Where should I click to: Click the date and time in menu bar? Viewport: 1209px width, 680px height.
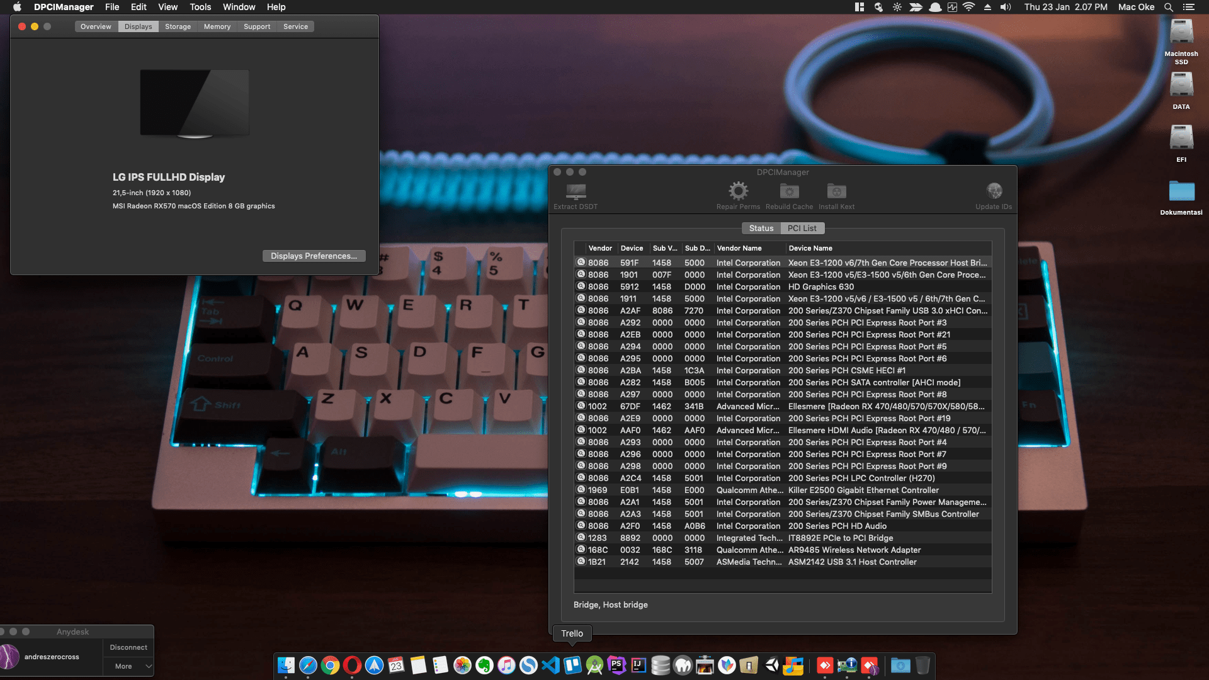pos(1065,7)
